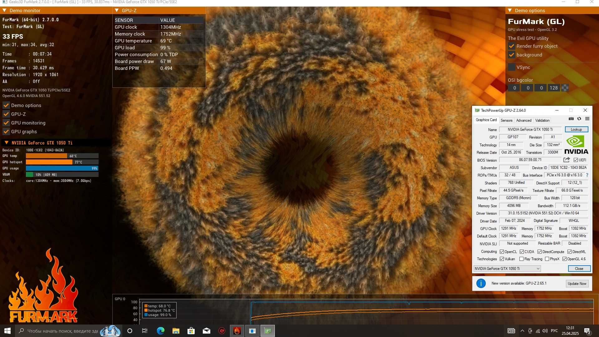Share BIOS version using export icon
The height and width of the screenshot is (337, 599).
click(x=567, y=160)
